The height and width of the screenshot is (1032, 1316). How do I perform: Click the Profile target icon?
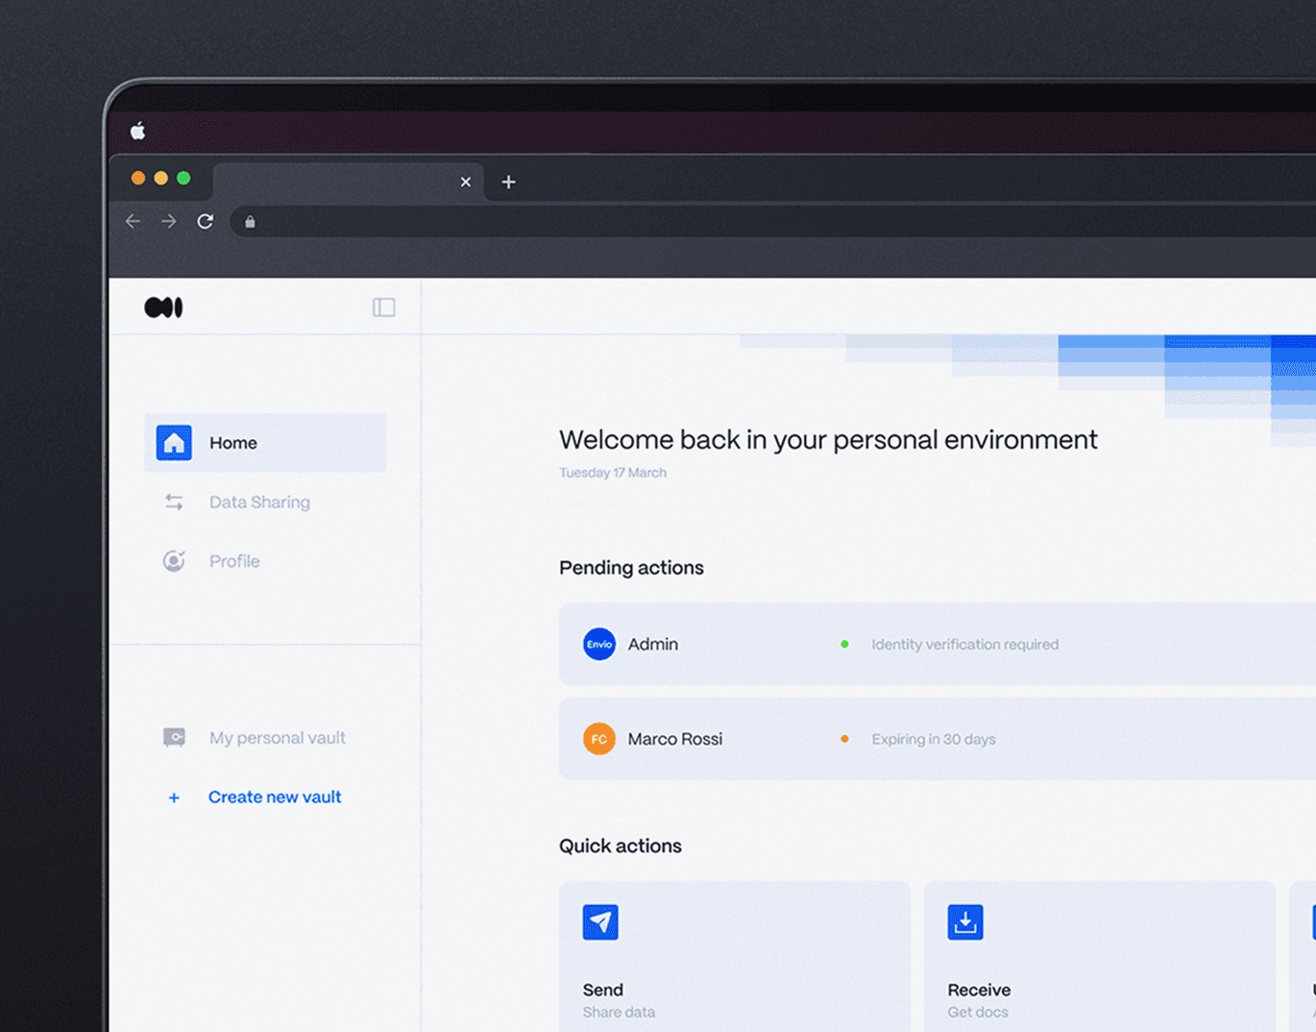(x=174, y=561)
